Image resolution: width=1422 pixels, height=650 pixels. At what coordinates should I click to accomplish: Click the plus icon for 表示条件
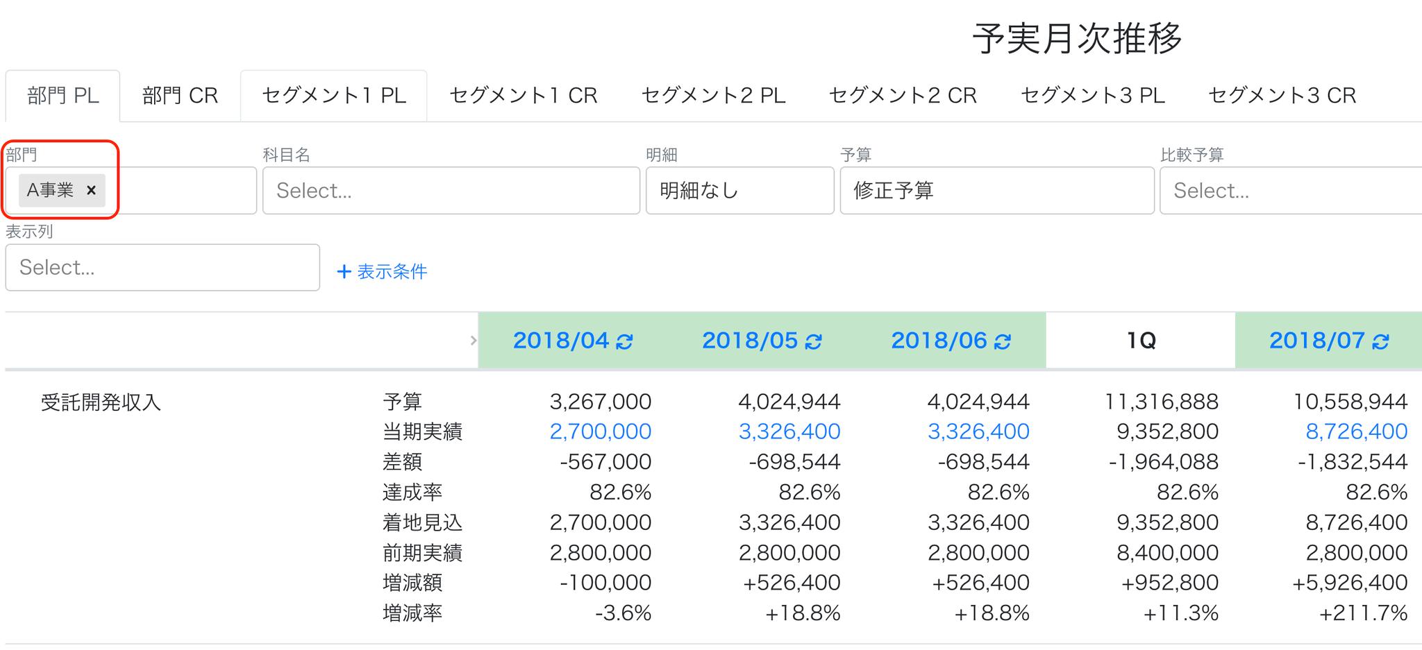pos(344,271)
